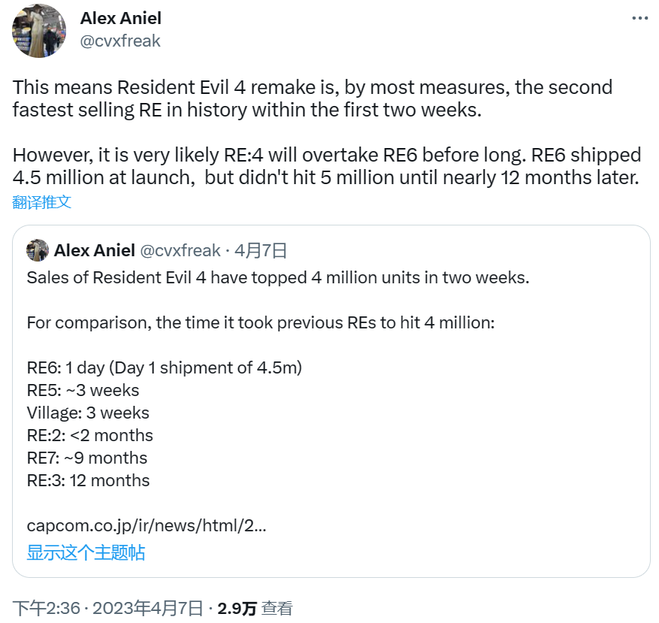Click the "Sales of Resident Evil 4" quoted line

pos(278,277)
